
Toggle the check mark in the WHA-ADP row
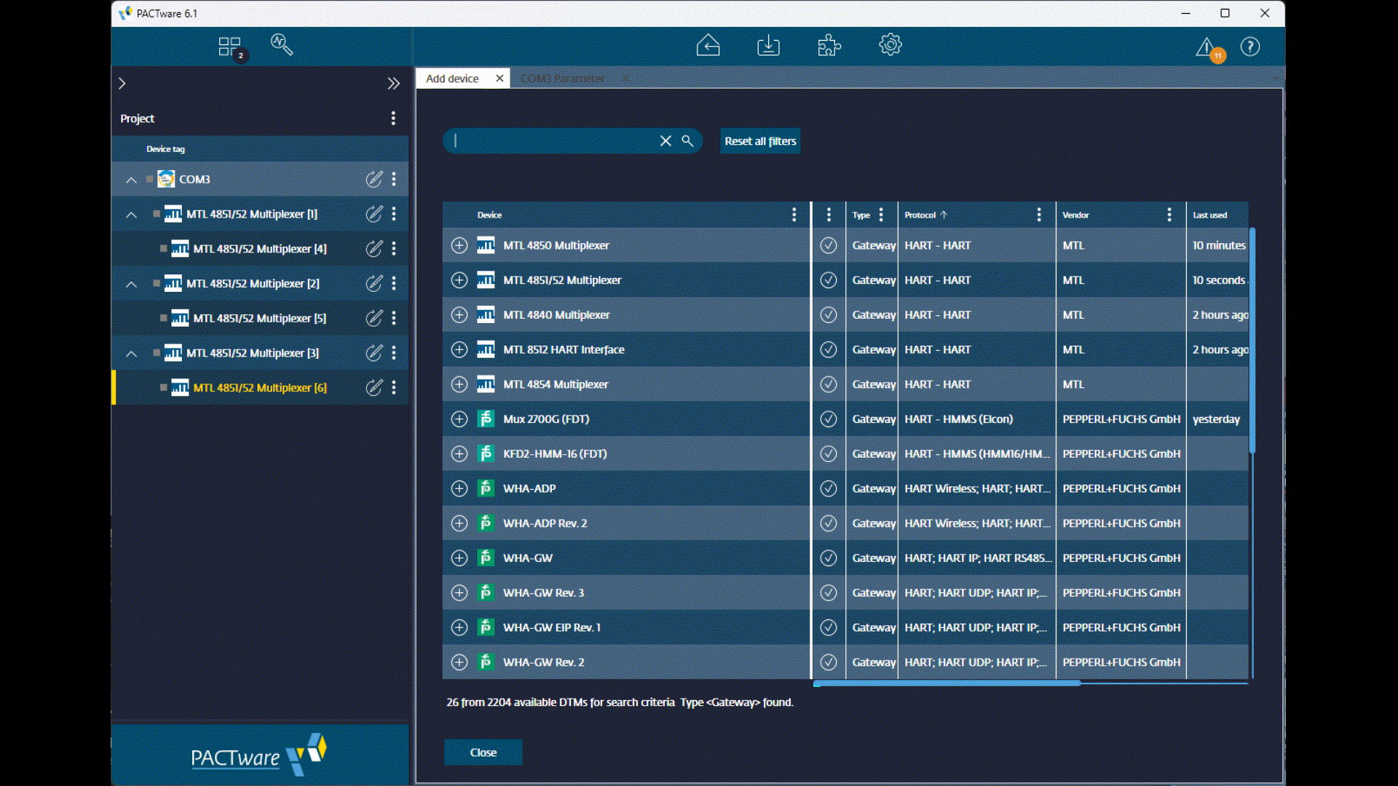tap(829, 489)
